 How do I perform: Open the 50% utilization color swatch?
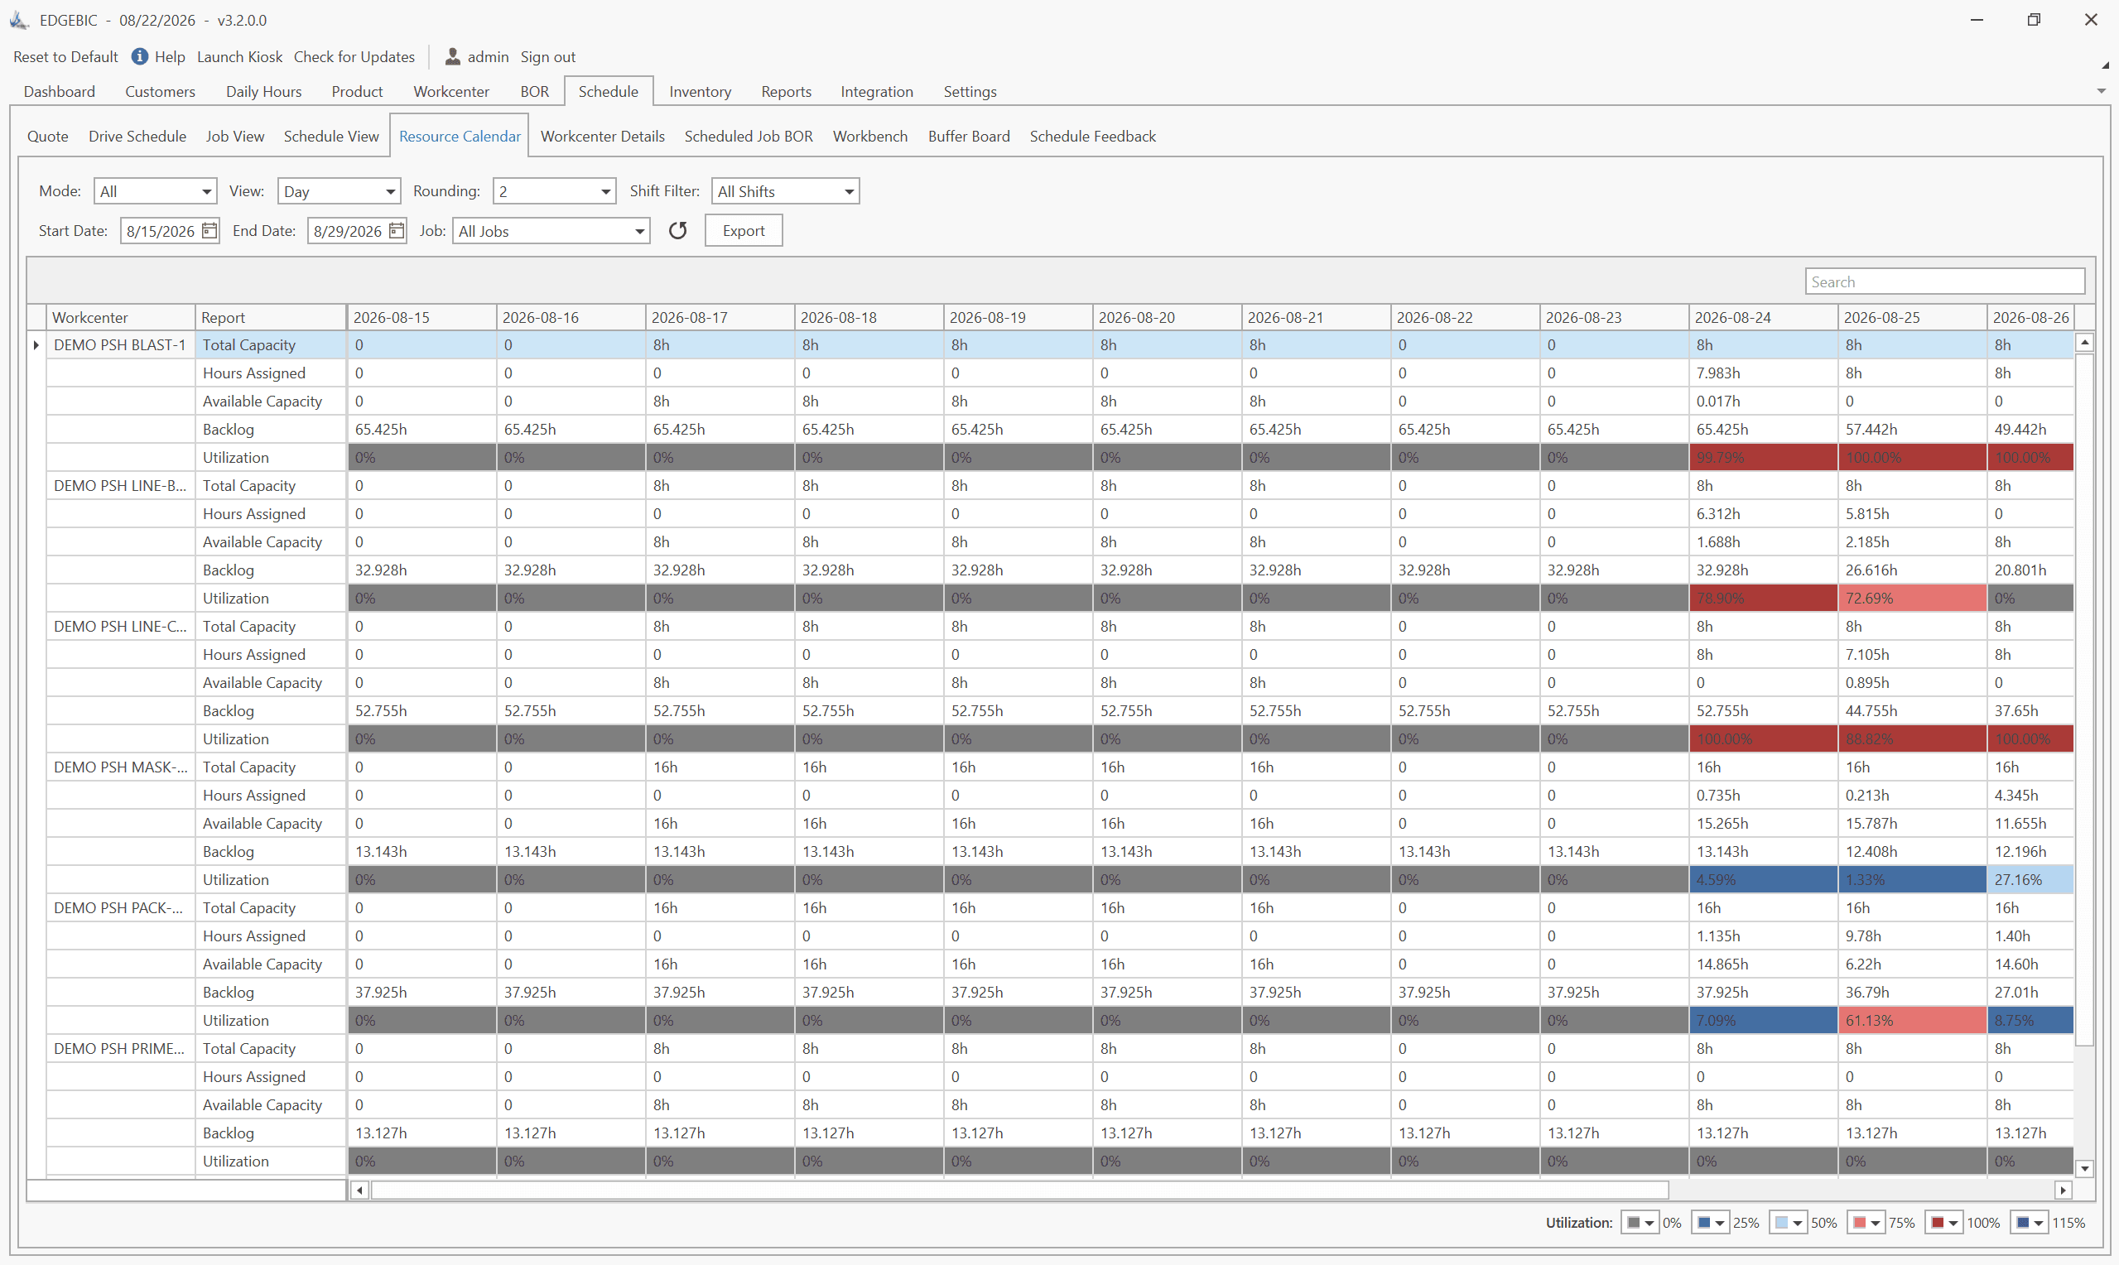1788,1223
